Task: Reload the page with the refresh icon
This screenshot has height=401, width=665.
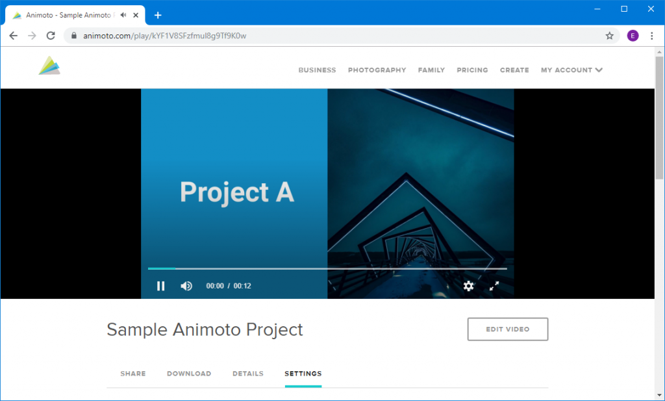Action: pyautogui.click(x=51, y=36)
